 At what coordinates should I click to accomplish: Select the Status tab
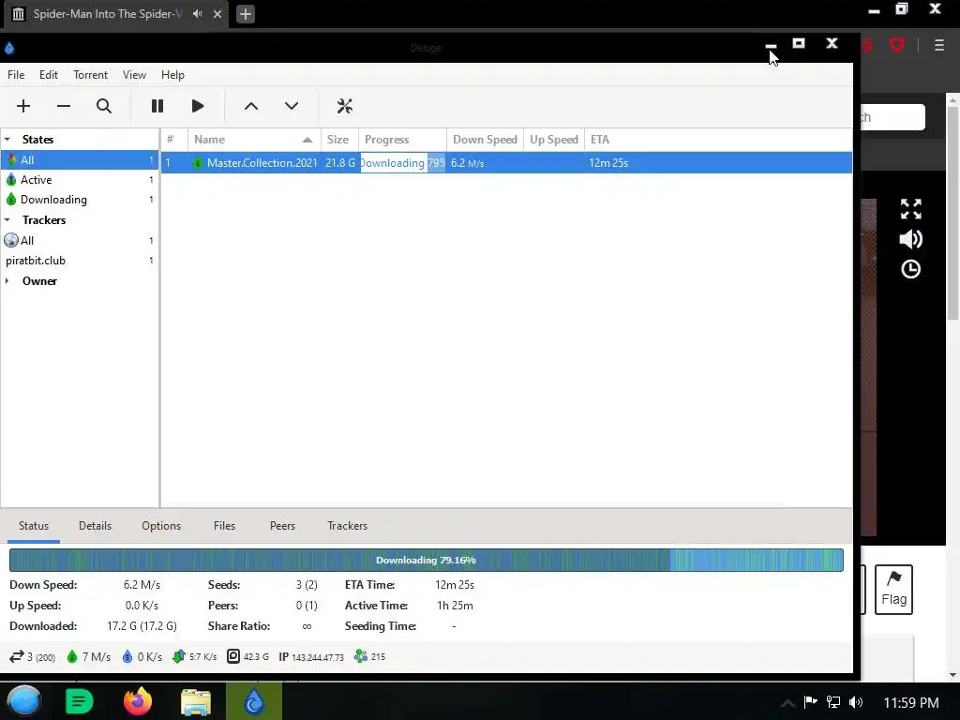33,526
